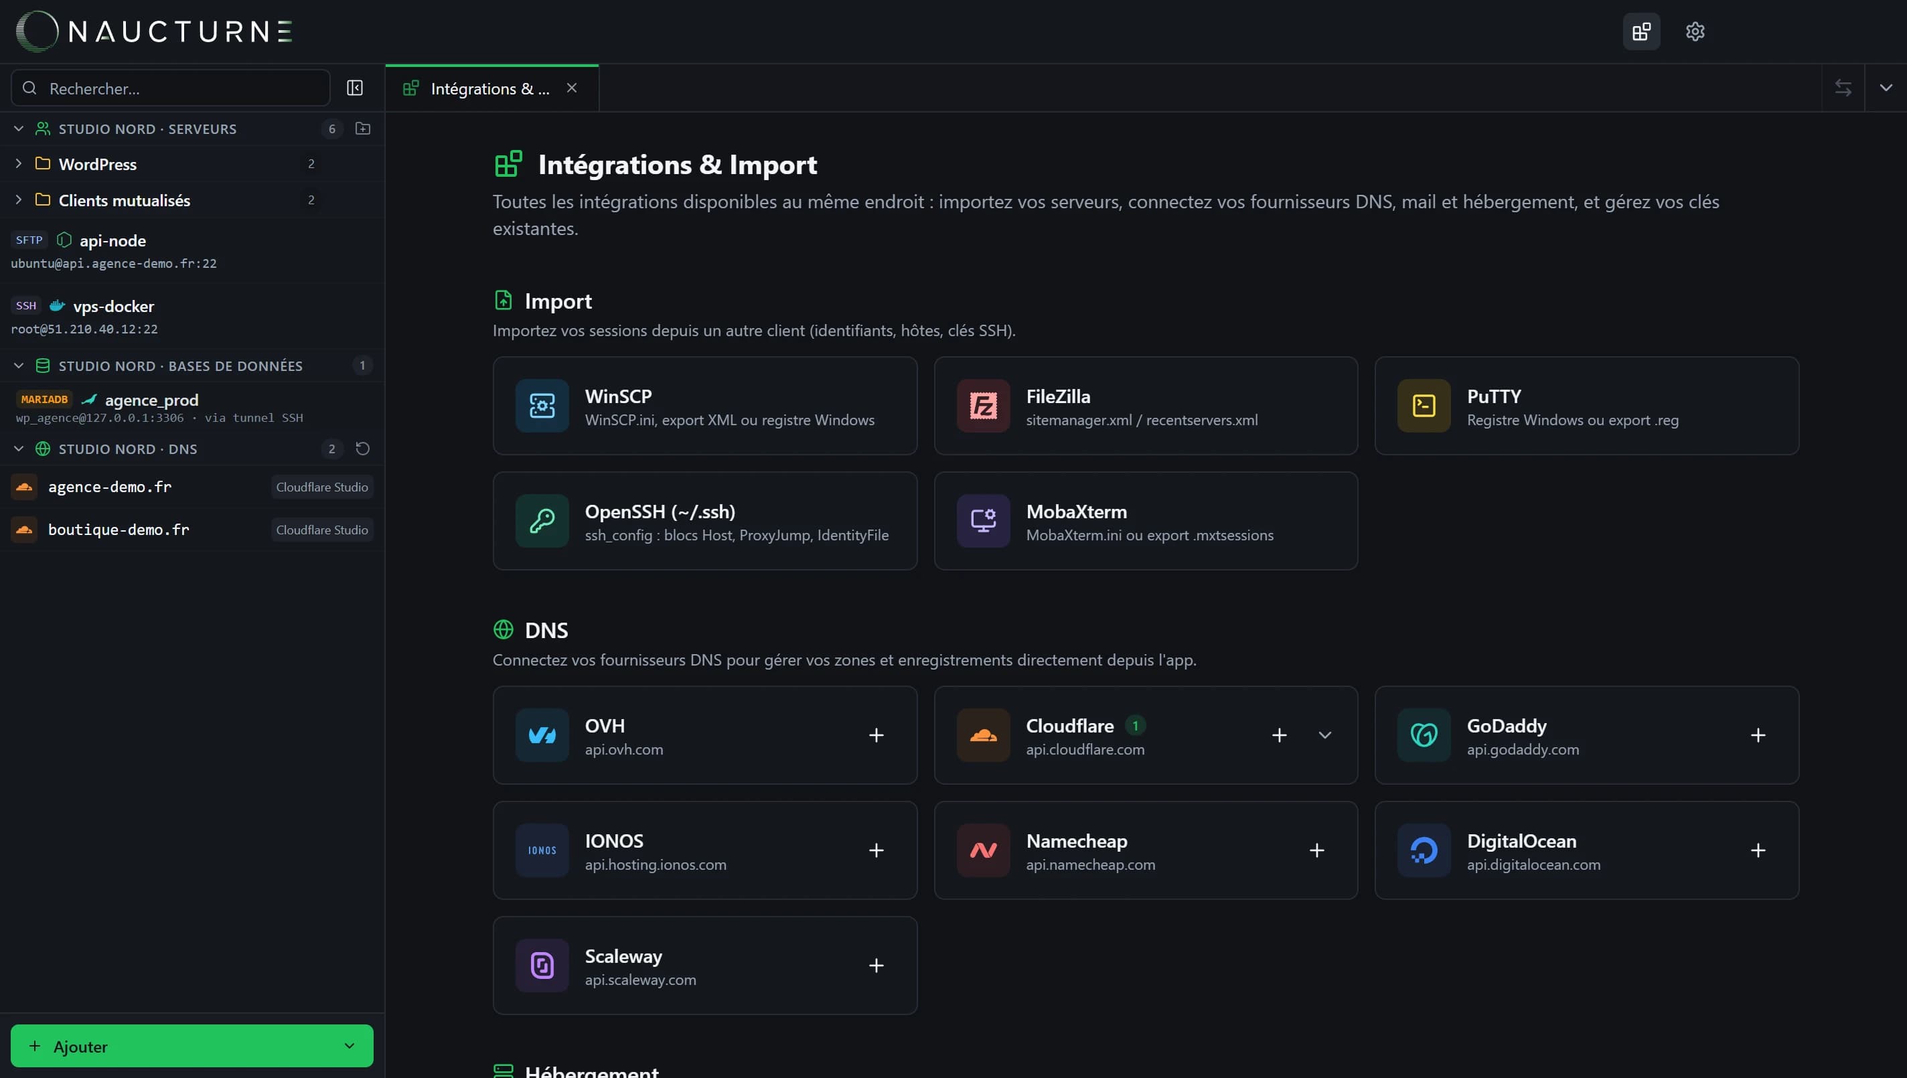Open the Ajouter dropdown arrow

tap(350, 1046)
